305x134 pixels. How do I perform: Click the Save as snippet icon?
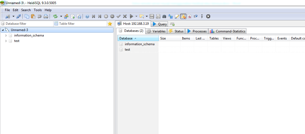click(x=158, y=17)
